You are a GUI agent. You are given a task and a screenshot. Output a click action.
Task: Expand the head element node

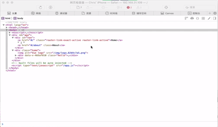6,28
